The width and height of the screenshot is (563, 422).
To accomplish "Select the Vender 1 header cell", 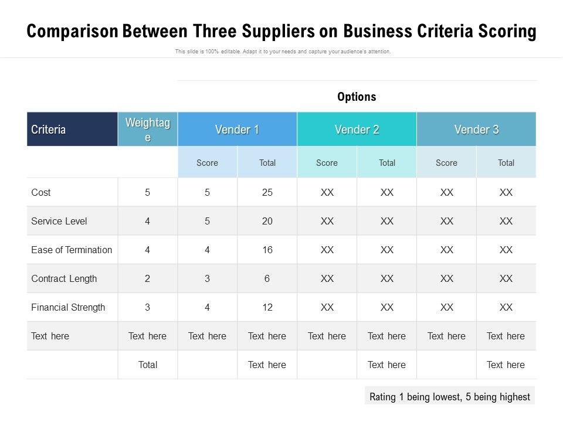I will (x=238, y=130).
